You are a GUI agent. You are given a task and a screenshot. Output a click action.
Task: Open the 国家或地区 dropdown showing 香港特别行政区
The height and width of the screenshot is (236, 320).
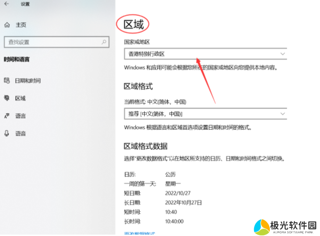[202, 54]
